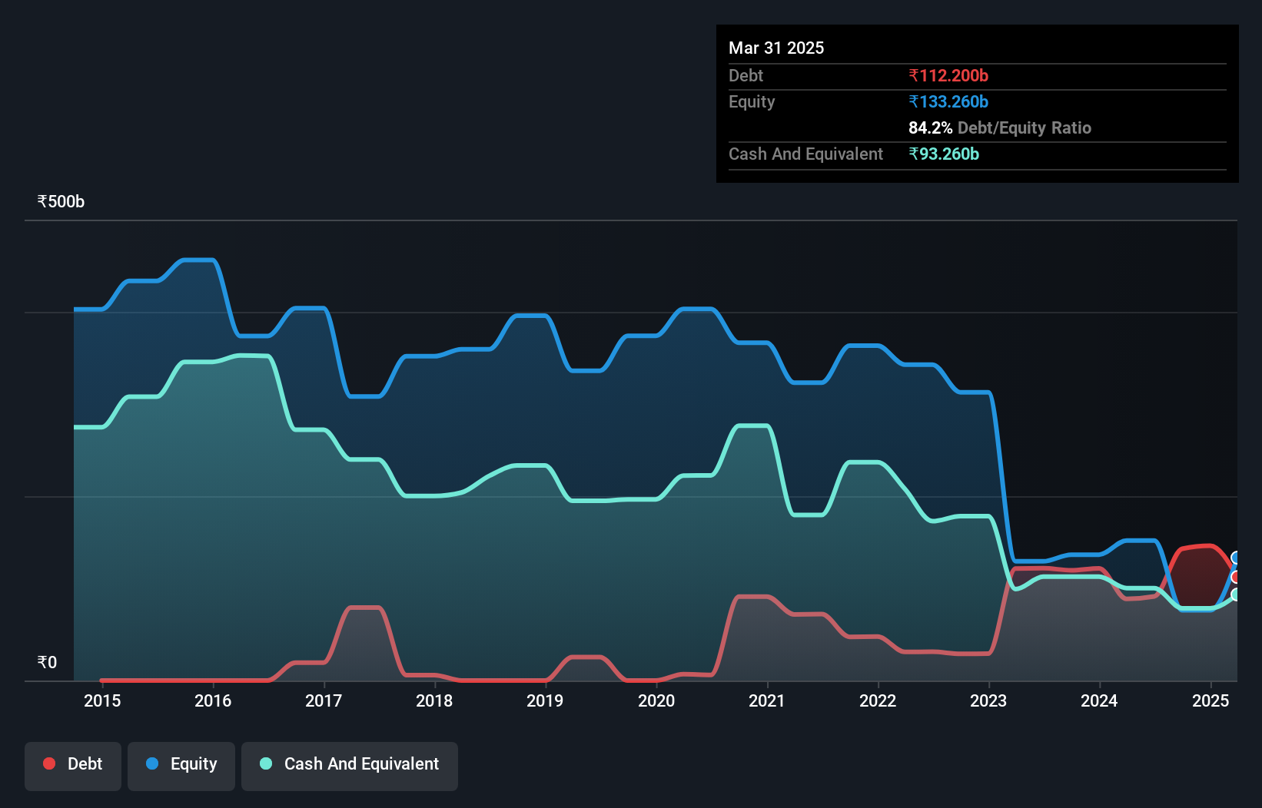Click the ₹93.260b cash value
Screen dimensions: 1262x808
(x=944, y=154)
